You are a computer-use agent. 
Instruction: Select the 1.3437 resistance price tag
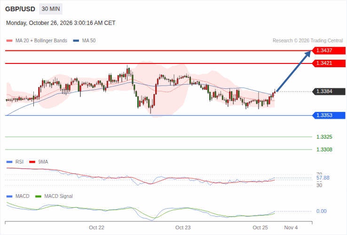[x=329, y=50]
